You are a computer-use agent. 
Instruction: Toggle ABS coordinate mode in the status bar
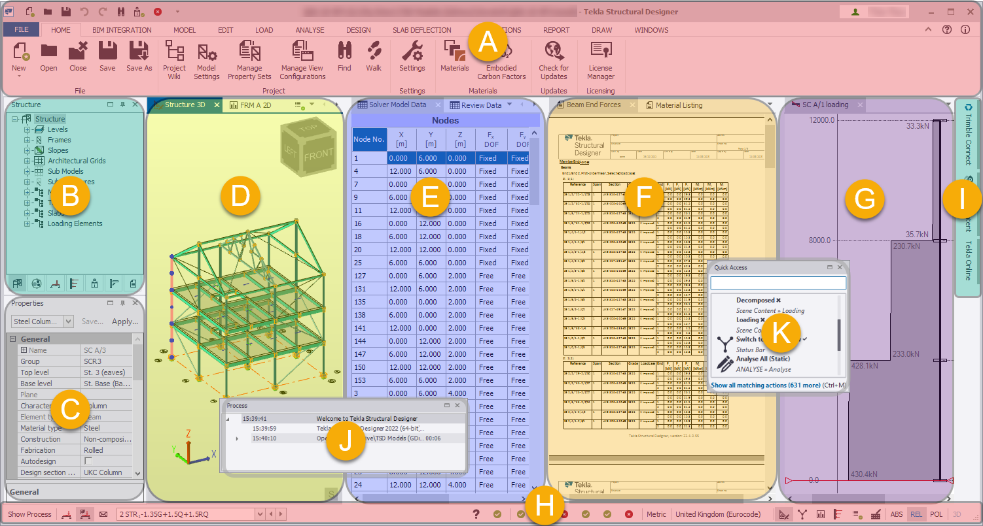pyautogui.click(x=896, y=514)
